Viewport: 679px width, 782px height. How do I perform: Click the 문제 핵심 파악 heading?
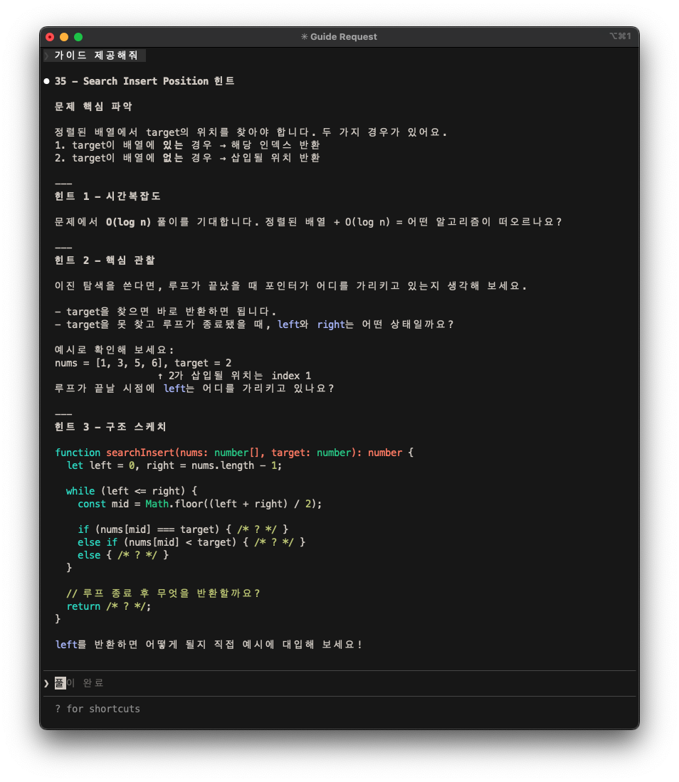[x=93, y=107]
